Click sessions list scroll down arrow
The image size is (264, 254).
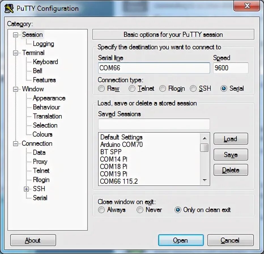point(205,180)
